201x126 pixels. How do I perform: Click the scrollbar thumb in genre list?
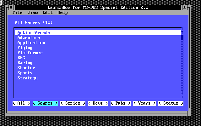[x=182, y=38]
